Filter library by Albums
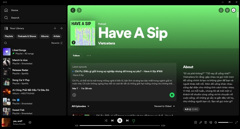 [45, 36]
